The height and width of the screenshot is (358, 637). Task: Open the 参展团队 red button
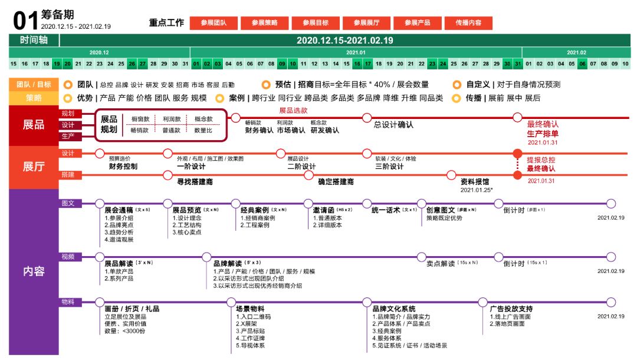point(214,23)
